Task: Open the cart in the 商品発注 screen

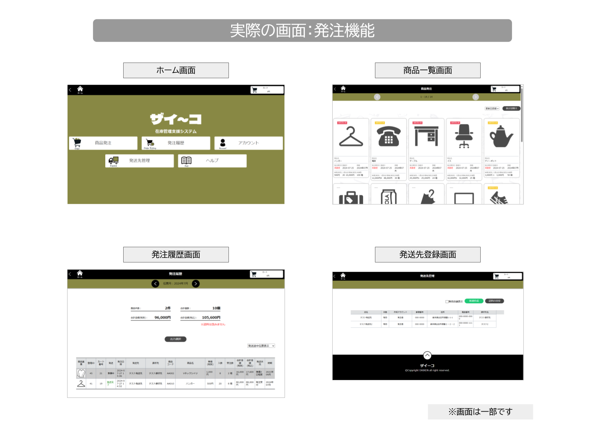Action: [505, 89]
